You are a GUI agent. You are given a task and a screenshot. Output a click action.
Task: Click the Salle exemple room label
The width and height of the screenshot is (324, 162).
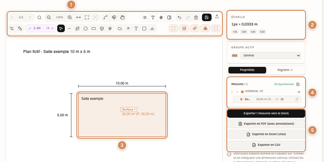(92, 99)
